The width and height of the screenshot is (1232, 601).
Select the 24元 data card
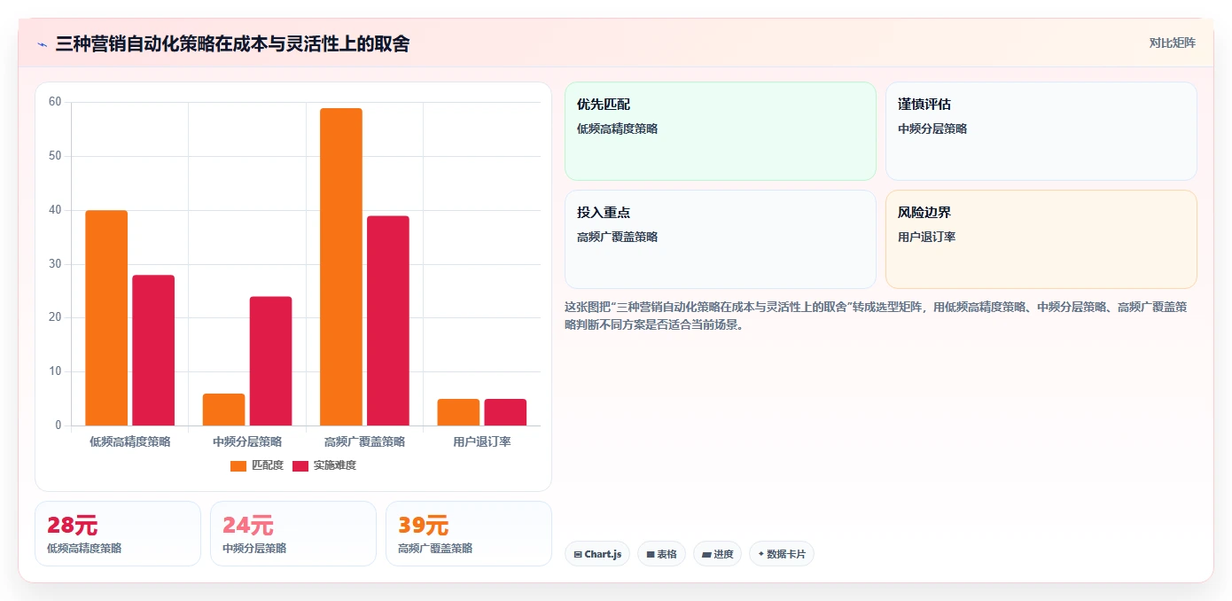tap(293, 534)
